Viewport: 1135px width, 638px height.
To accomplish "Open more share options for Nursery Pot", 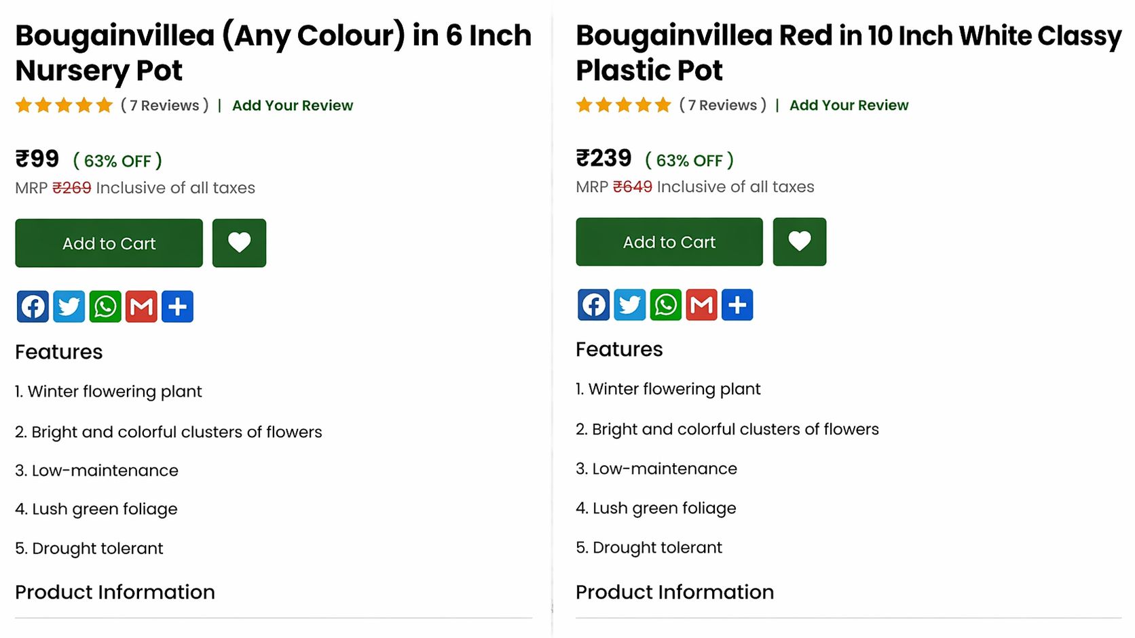I will [178, 306].
